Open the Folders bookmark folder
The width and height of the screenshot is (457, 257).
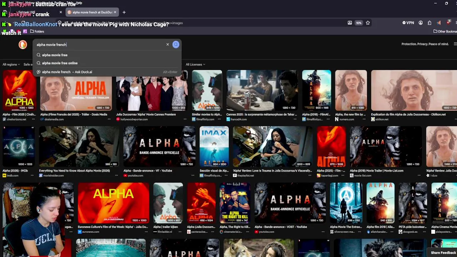click(37, 31)
